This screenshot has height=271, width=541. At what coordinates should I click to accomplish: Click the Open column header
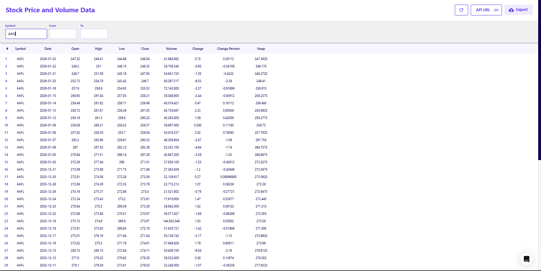click(75, 49)
